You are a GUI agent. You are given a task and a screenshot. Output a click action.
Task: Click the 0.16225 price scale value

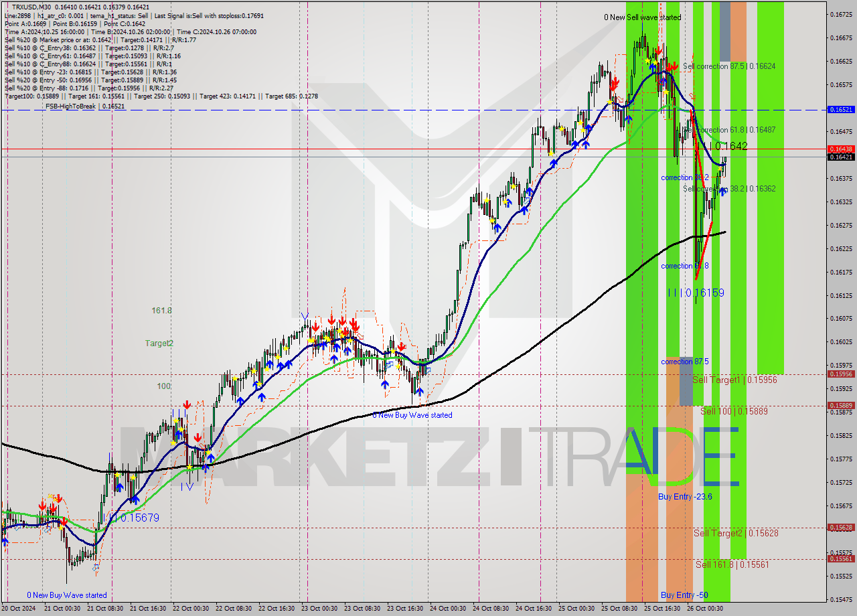pyautogui.click(x=841, y=248)
